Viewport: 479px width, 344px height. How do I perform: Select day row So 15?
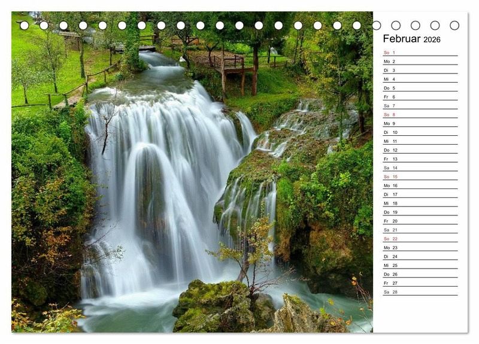coord(420,176)
